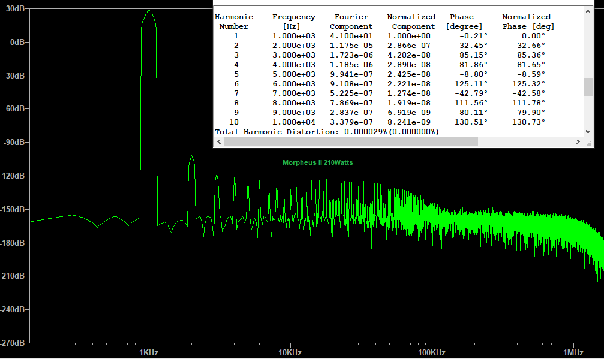The width and height of the screenshot is (604, 359).
Task: Click the 0dB axis label
Action: 17,42
